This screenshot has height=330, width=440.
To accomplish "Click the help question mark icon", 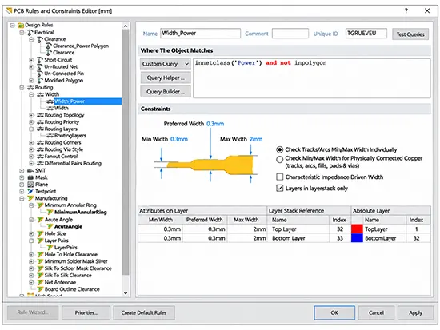I will click(406, 10).
